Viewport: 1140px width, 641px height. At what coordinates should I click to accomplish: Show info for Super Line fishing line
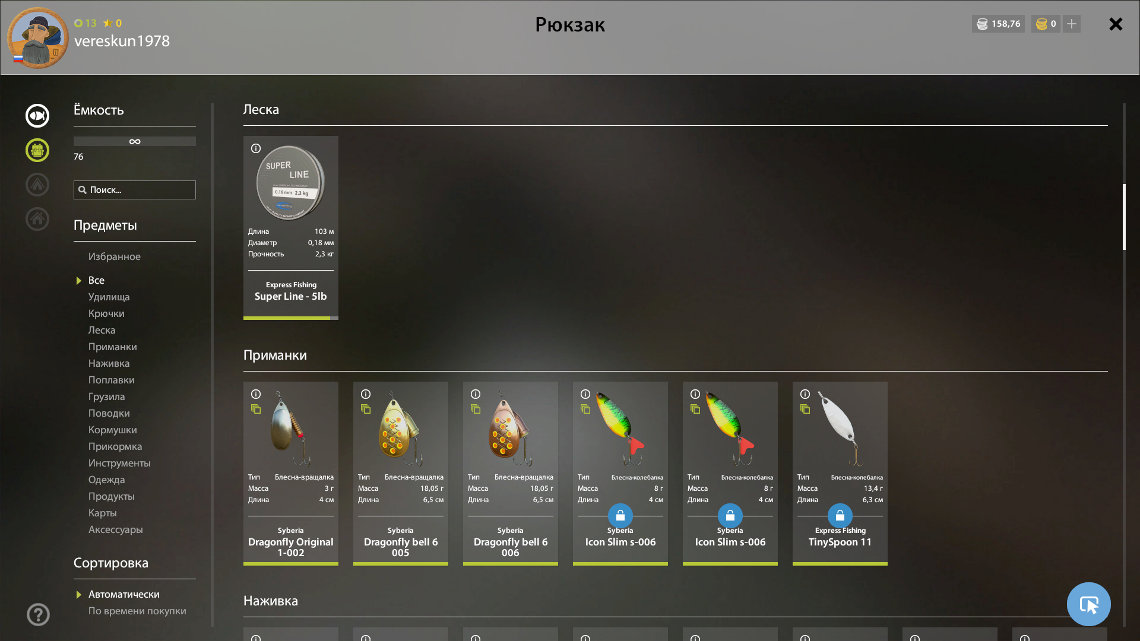pyautogui.click(x=256, y=148)
